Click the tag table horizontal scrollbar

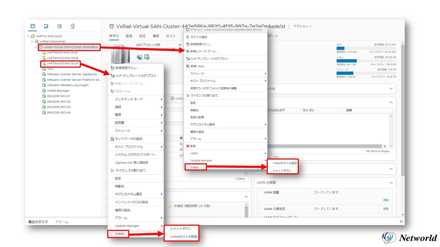325,146
